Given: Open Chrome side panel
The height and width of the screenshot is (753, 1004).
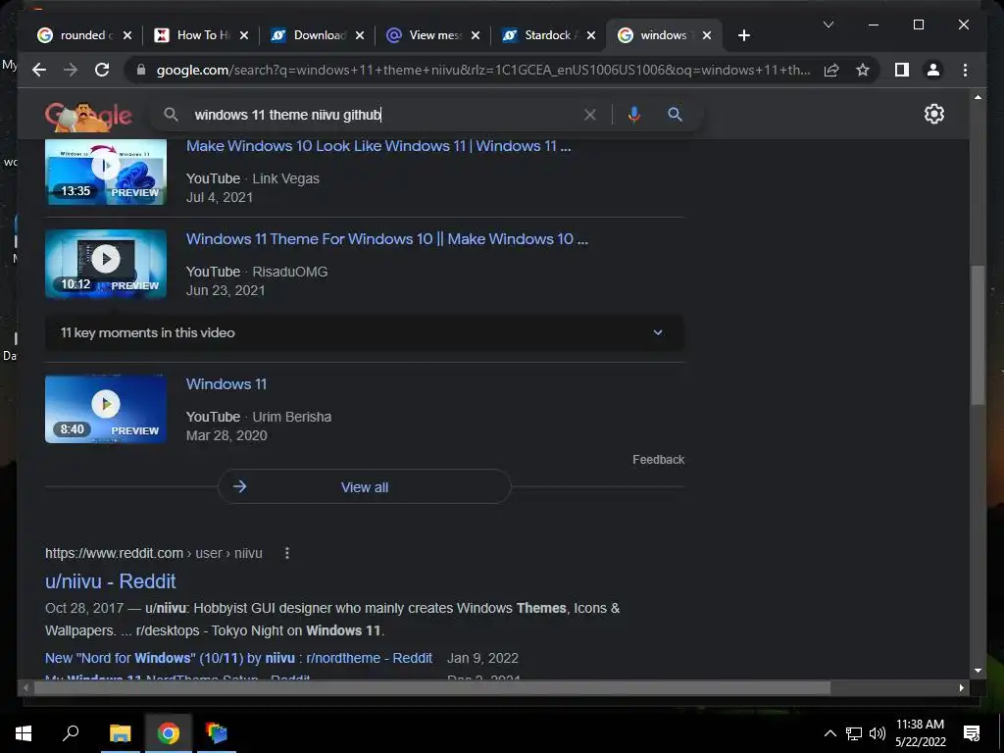Looking at the screenshot, I should pyautogui.click(x=902, y=70).
